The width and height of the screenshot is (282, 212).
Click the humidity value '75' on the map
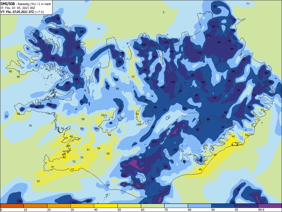[30, 126]
